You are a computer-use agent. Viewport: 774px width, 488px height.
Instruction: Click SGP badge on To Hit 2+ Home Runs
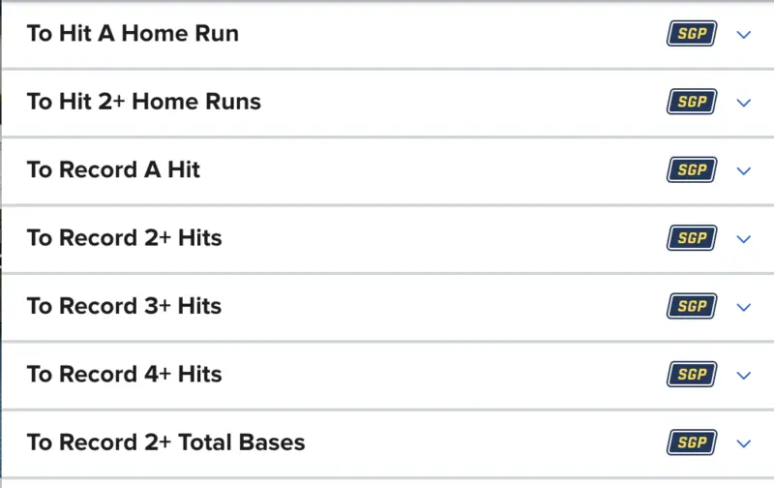pyautogui.click(x=692, y=102)
